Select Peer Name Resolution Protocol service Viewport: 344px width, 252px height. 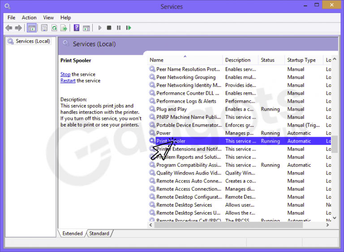coord(239,69)
